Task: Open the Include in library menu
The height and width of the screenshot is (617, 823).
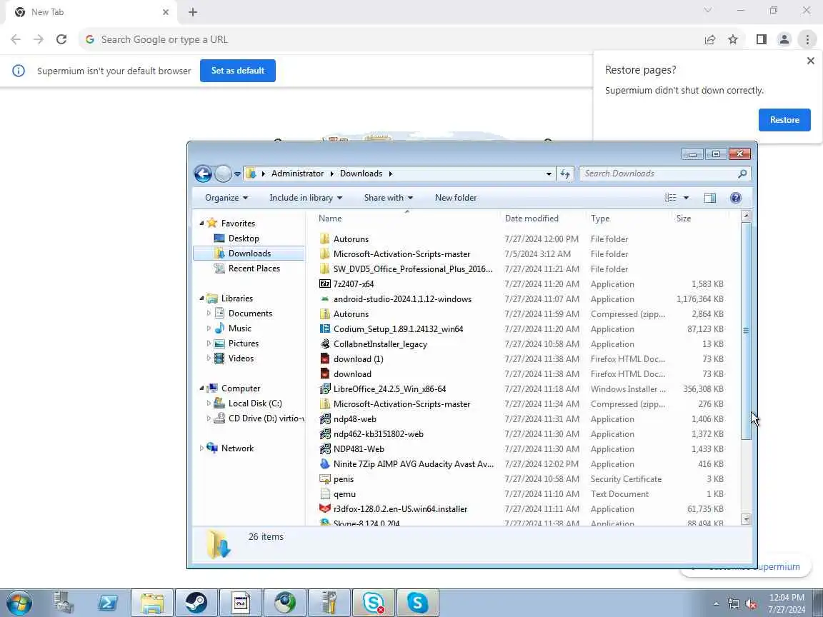Action: [x=306, y=198]
